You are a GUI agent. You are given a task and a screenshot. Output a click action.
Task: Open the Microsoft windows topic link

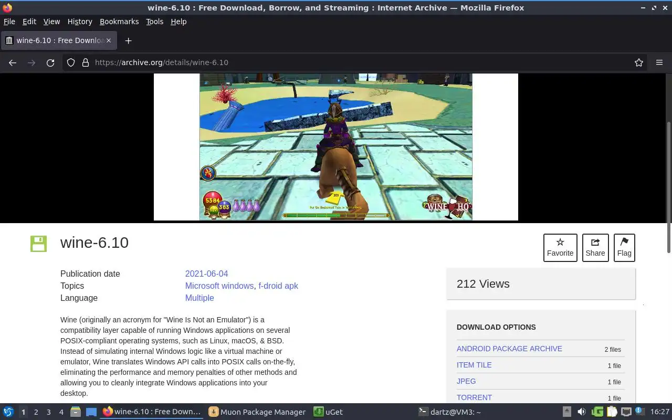pyautogui.click(x=219, y=286)
